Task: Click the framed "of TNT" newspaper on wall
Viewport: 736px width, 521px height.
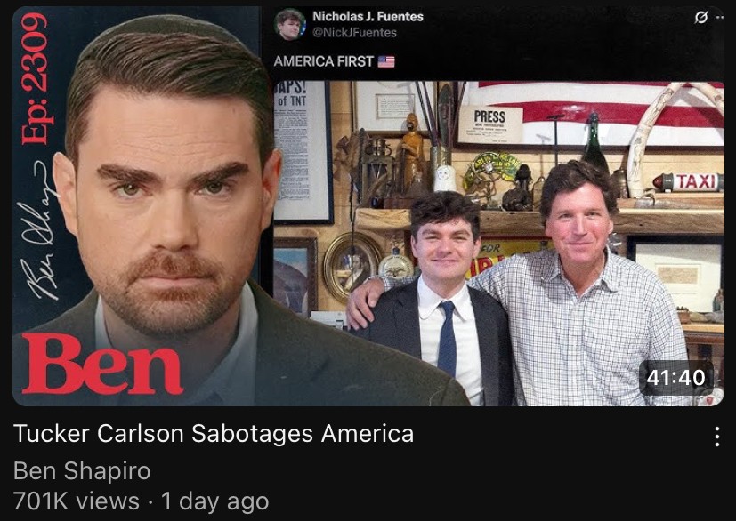Action: coord(303,152)
